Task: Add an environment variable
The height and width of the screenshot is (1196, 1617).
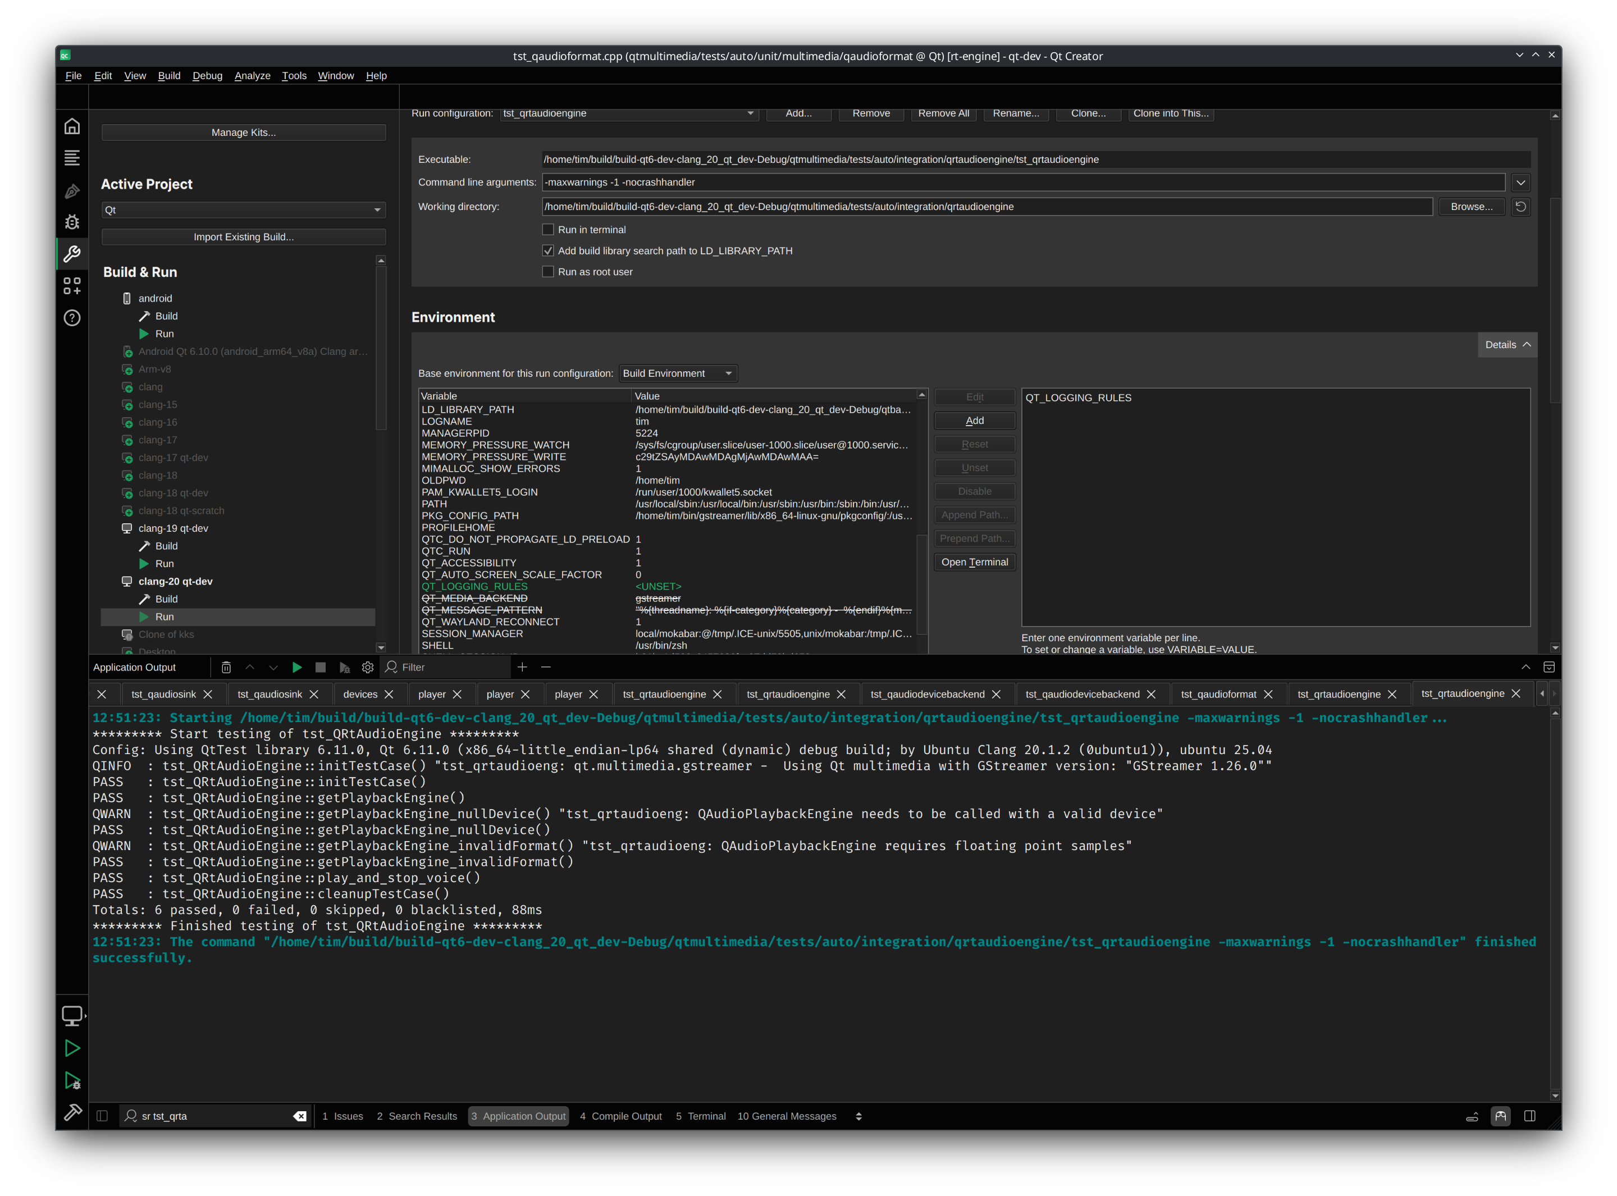Action: click(974, 421)
